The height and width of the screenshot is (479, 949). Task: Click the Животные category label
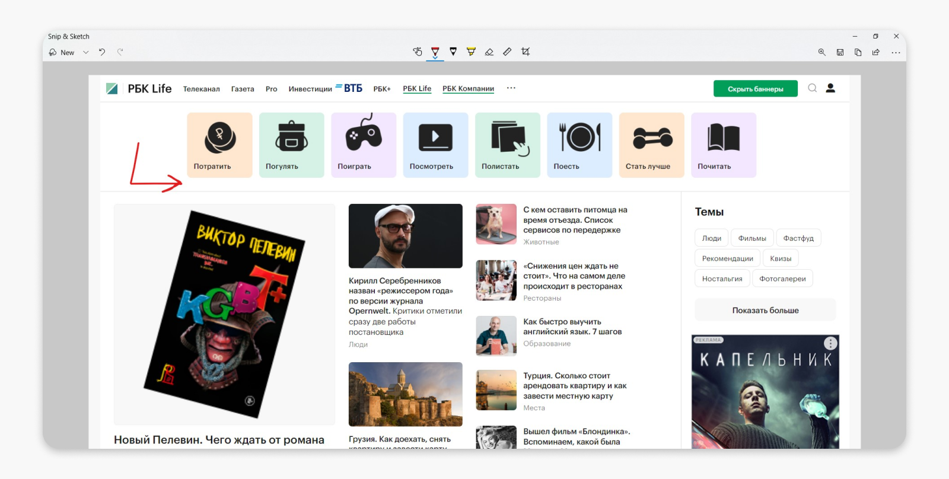(x=541, y=242)
